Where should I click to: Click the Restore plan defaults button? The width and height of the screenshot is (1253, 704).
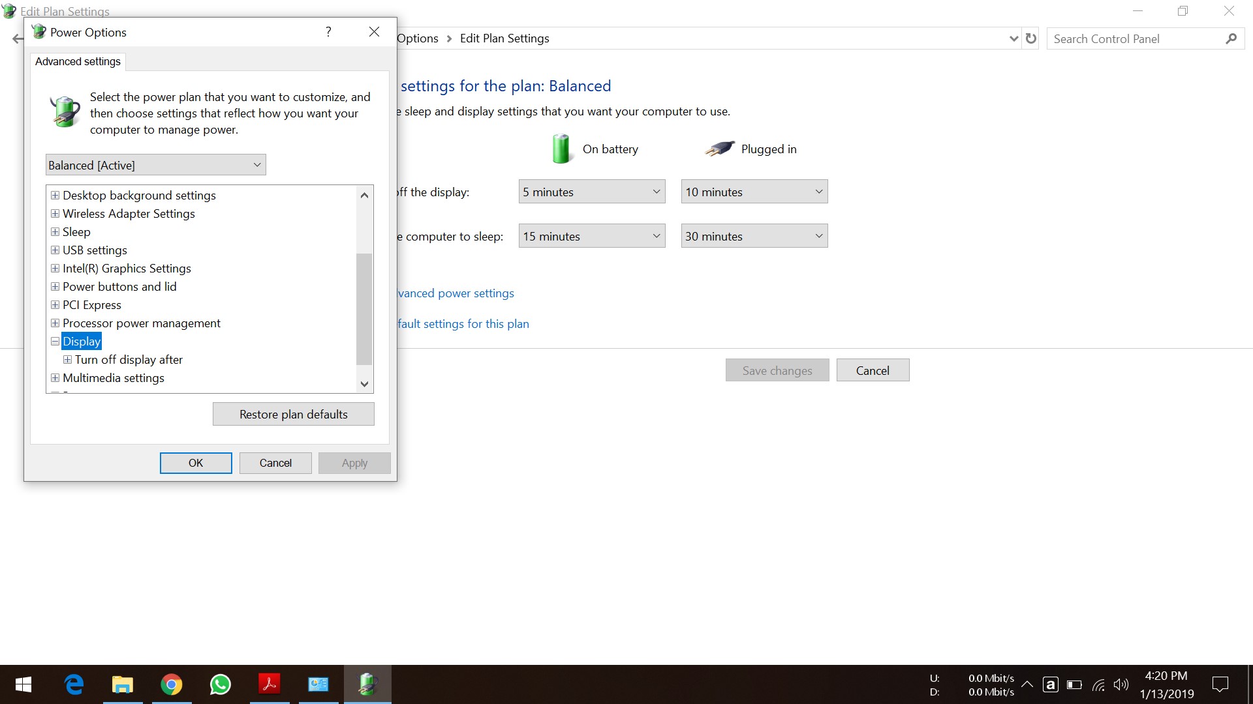coord(293,414)
